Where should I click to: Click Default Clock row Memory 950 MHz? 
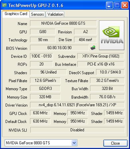78,121
